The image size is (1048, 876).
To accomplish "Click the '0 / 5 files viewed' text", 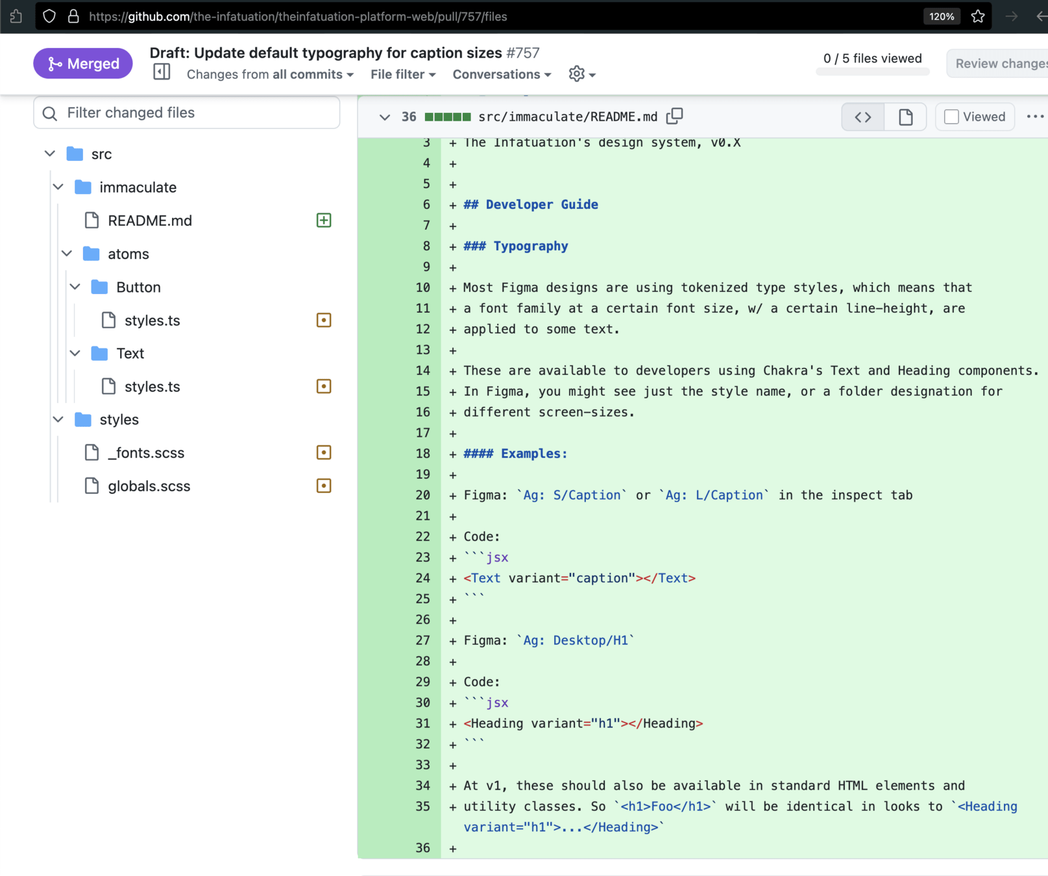I will 873,58.
